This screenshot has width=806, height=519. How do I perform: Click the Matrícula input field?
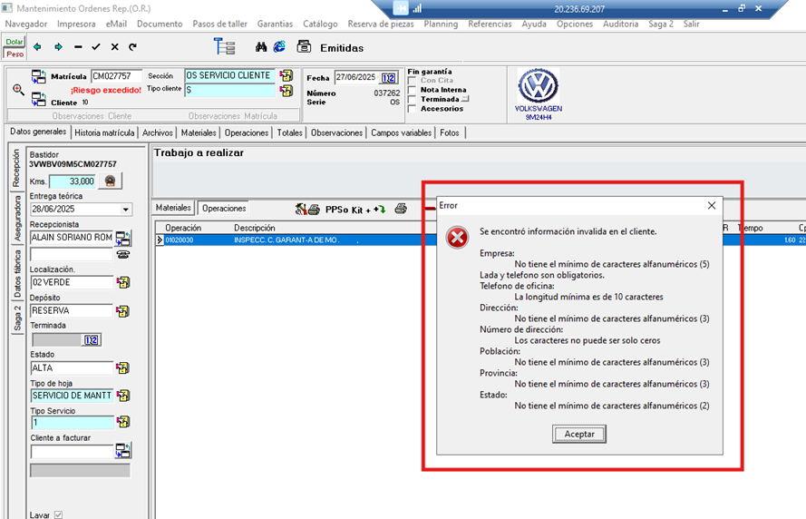point(116,76)
